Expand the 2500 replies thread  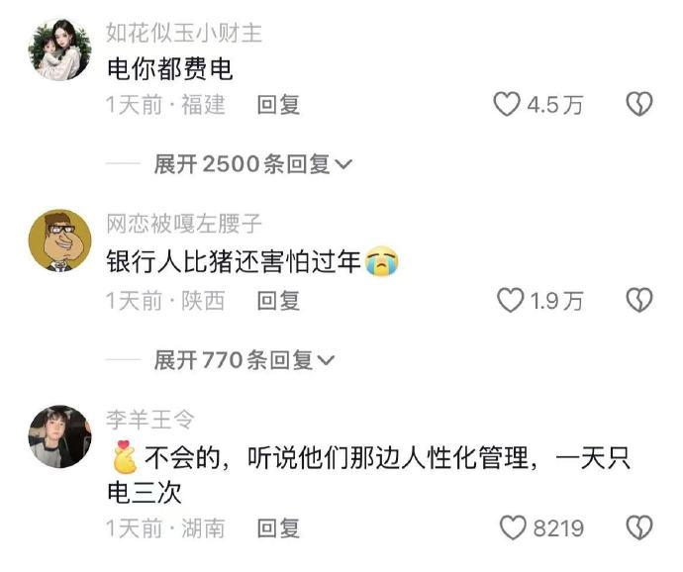[252, 164]
